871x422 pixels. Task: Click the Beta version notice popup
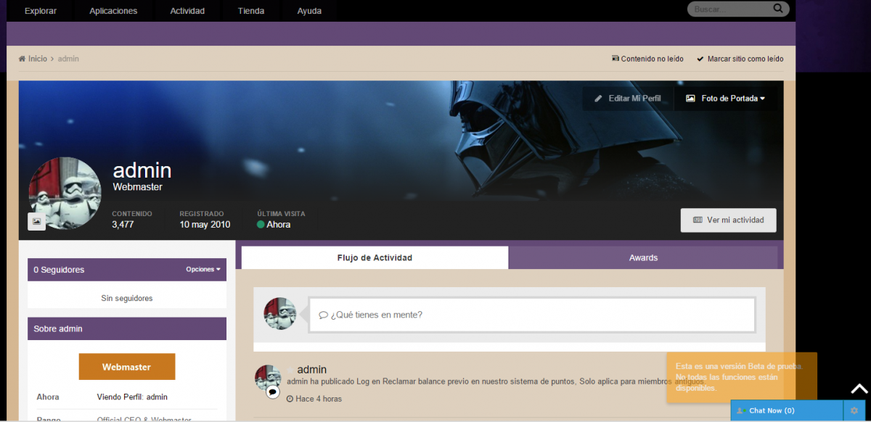(742, 377)
